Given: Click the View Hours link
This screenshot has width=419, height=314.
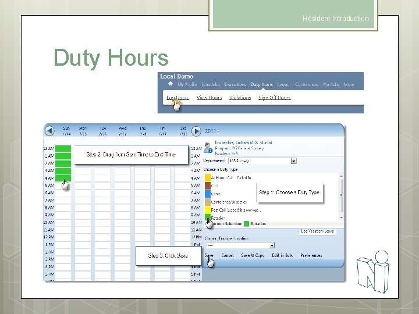Looking at the screenshot, I should pyautogui.click(x=209, y=98).
